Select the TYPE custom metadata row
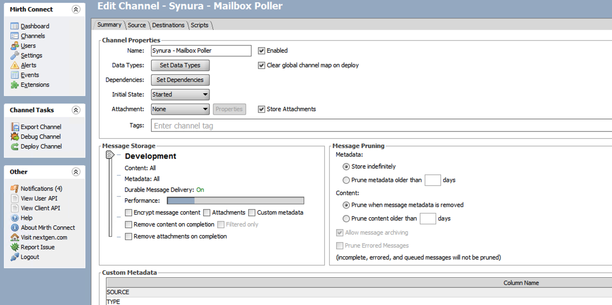 coord(359,302)
